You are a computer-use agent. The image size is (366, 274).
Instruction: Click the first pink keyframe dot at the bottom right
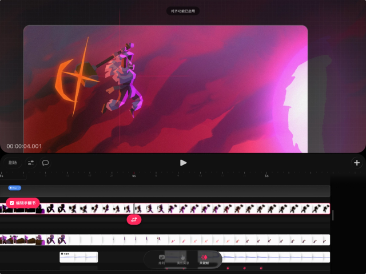click(228, 268)
